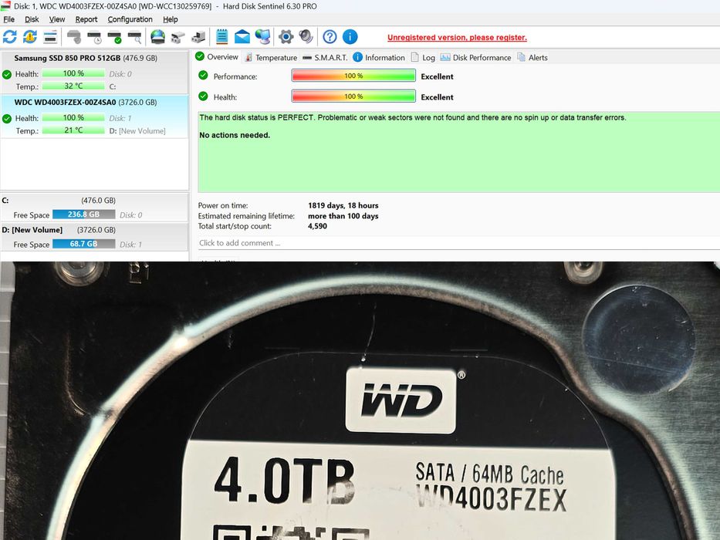Switch to the Information tab

coord(379,57)
